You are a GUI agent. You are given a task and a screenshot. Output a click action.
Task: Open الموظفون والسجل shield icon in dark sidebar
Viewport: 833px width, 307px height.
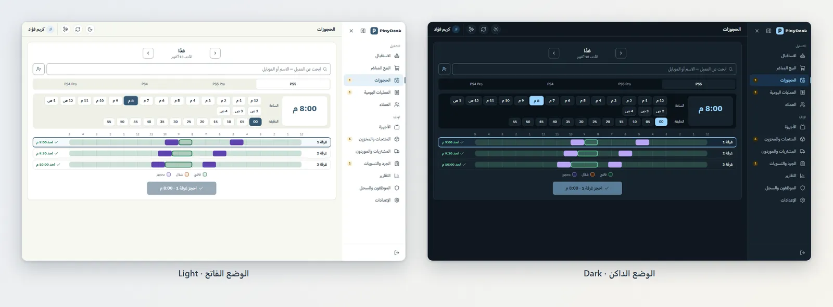[802, 188]
